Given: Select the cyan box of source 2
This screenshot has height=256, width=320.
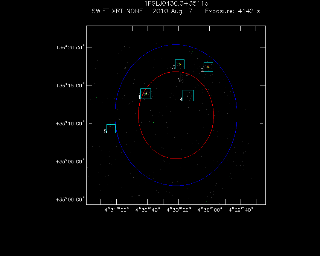Looking at the screenshot, I should pos(208,67).
